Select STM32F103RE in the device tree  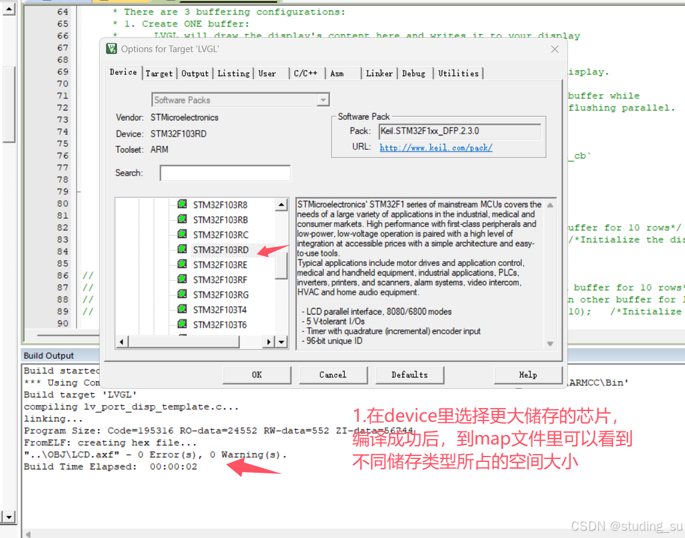(x=220, y=265)
